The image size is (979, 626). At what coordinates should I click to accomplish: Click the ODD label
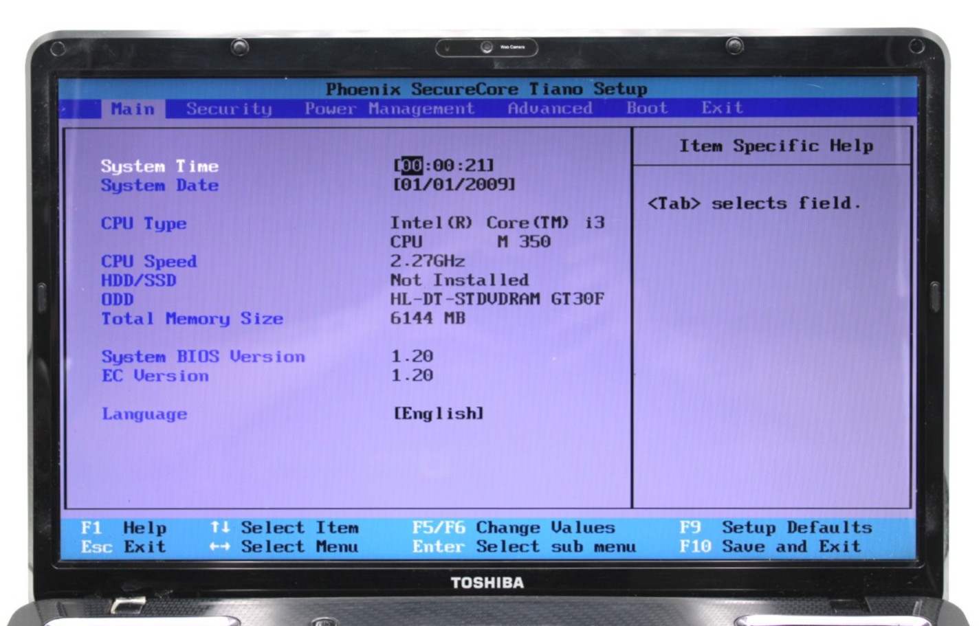[x=118, y=300]
